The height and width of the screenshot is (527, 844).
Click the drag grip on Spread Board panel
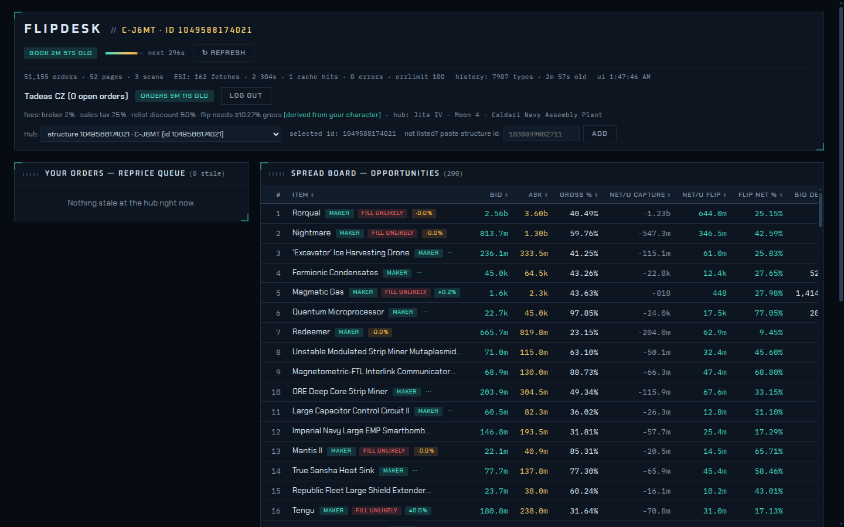[x=277, y=174]
